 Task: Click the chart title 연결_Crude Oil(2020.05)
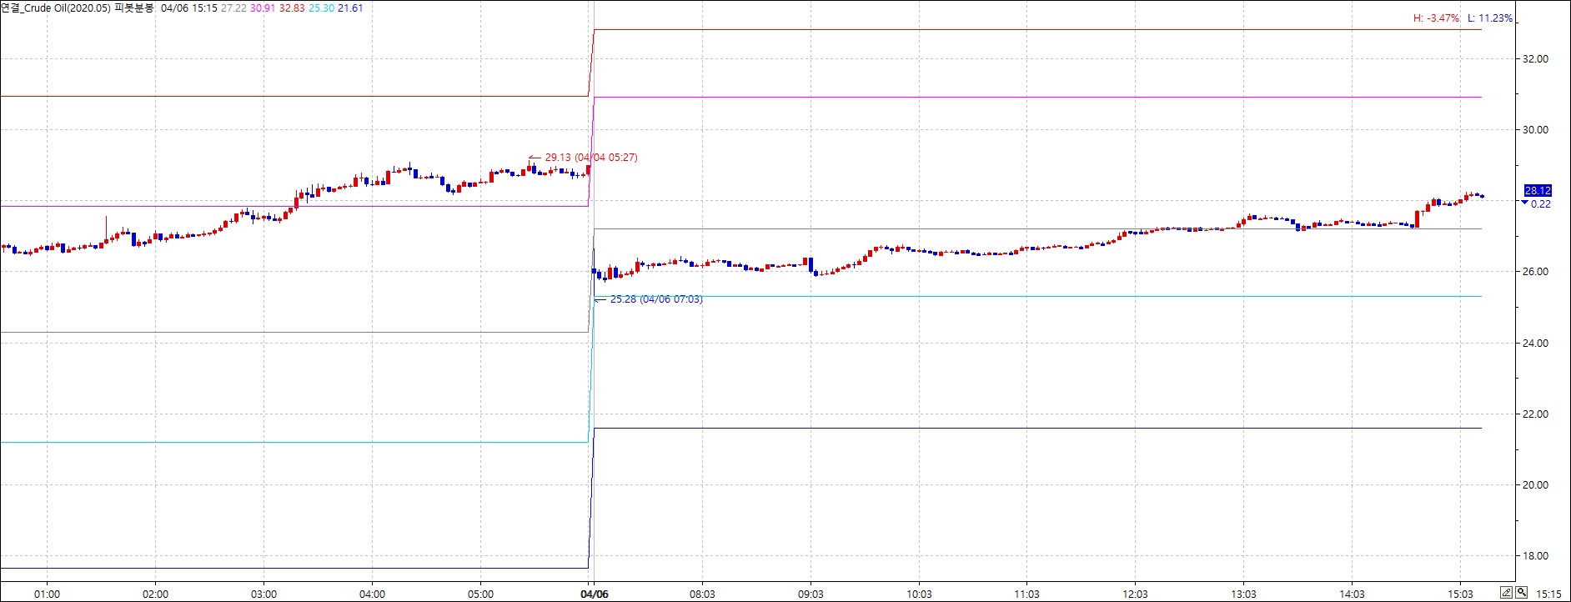point(56,8)
